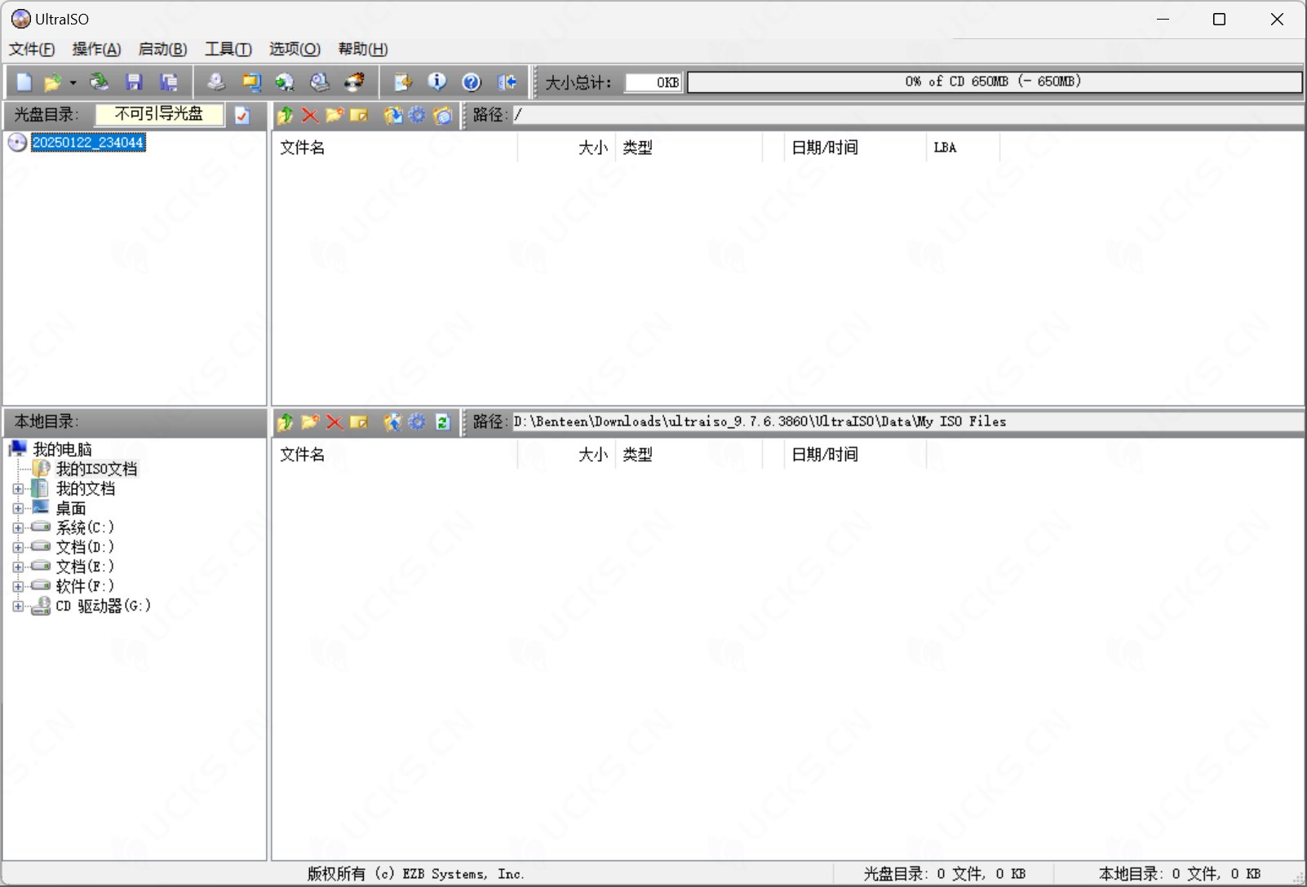Open the 帮助(H) menu

pos(363,49)
